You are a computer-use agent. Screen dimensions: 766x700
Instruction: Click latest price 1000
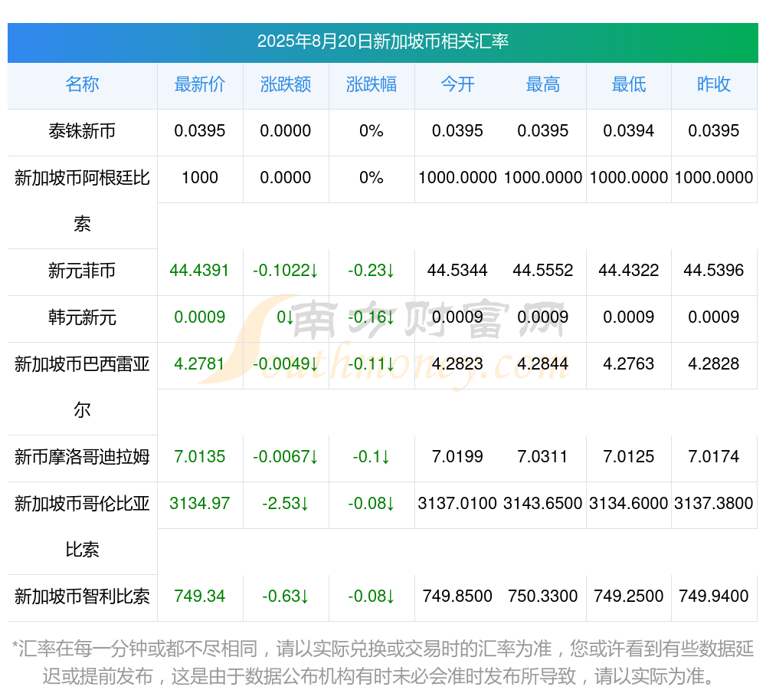coord(200,177)
